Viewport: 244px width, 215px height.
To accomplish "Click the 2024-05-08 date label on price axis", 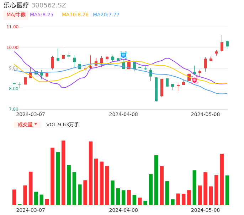I will click(206, 114).
